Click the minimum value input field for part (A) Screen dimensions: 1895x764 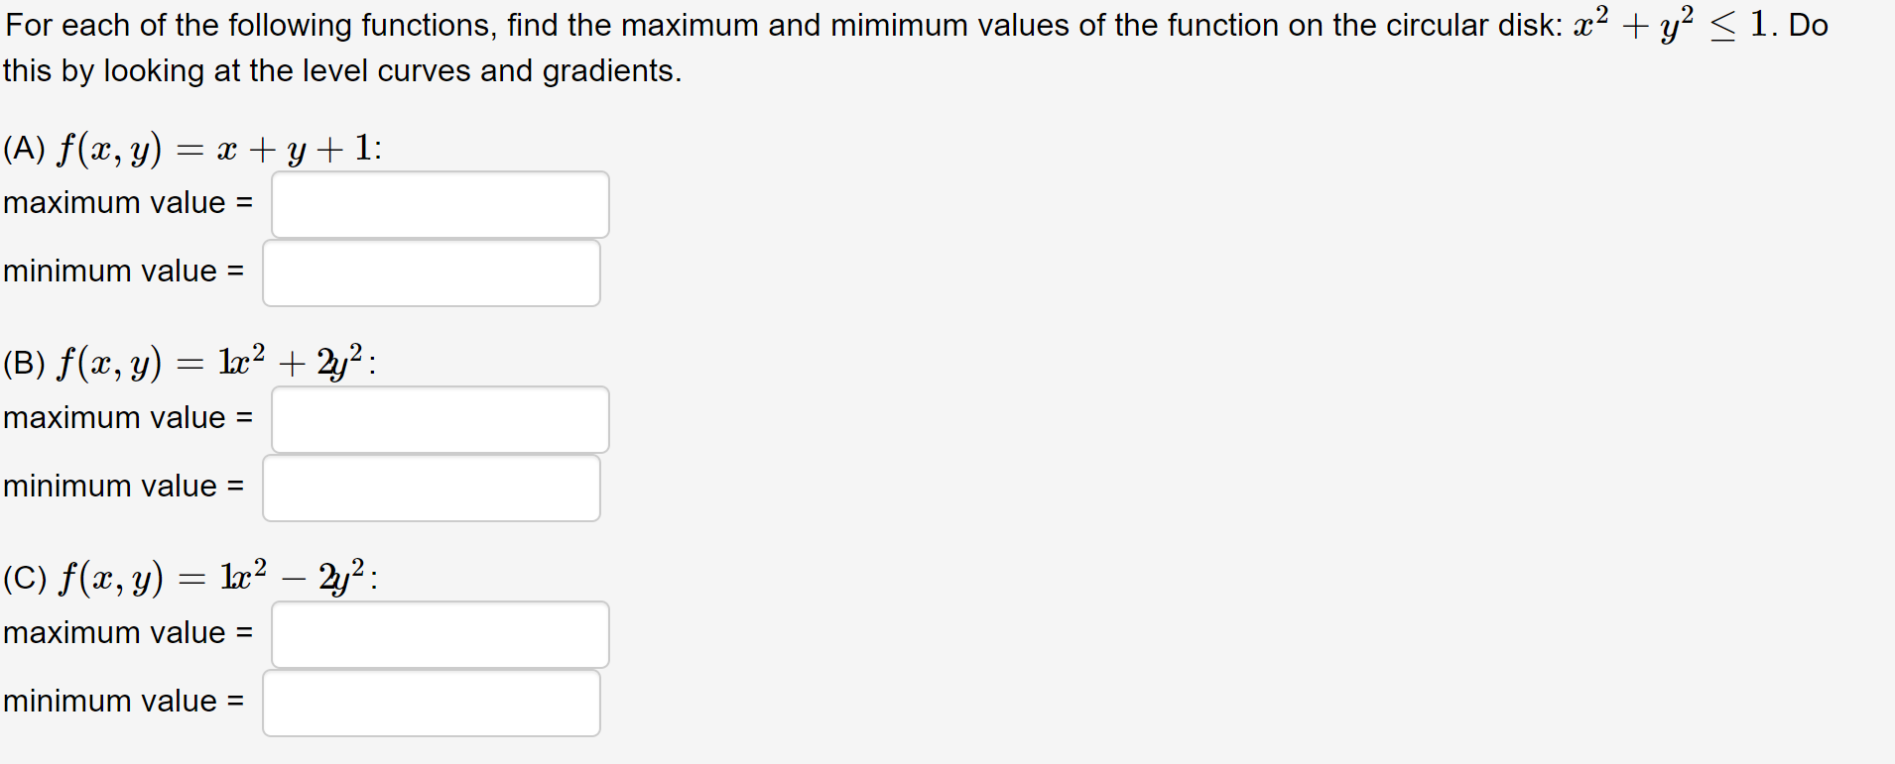[431, 273]
